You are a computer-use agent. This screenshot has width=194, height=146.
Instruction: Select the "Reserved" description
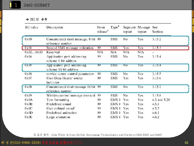(x=53, y=52)
